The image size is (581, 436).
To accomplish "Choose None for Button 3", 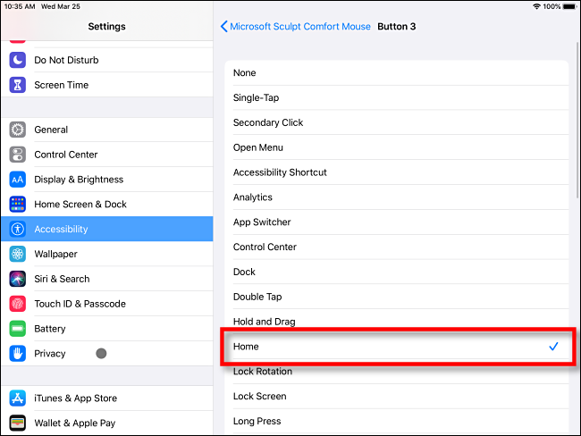I will (x=394, y=73).
